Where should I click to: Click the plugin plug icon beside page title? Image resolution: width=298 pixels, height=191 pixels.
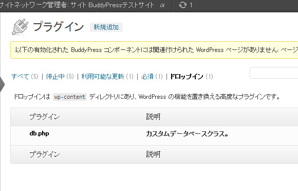[x=20, y=27]
